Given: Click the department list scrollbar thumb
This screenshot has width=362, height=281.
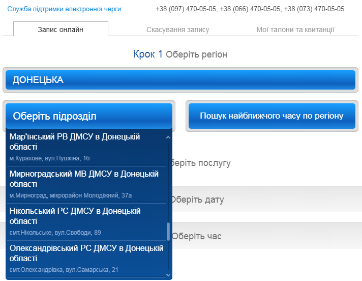Looking at the screenshot, I should [x=168, y=232].
